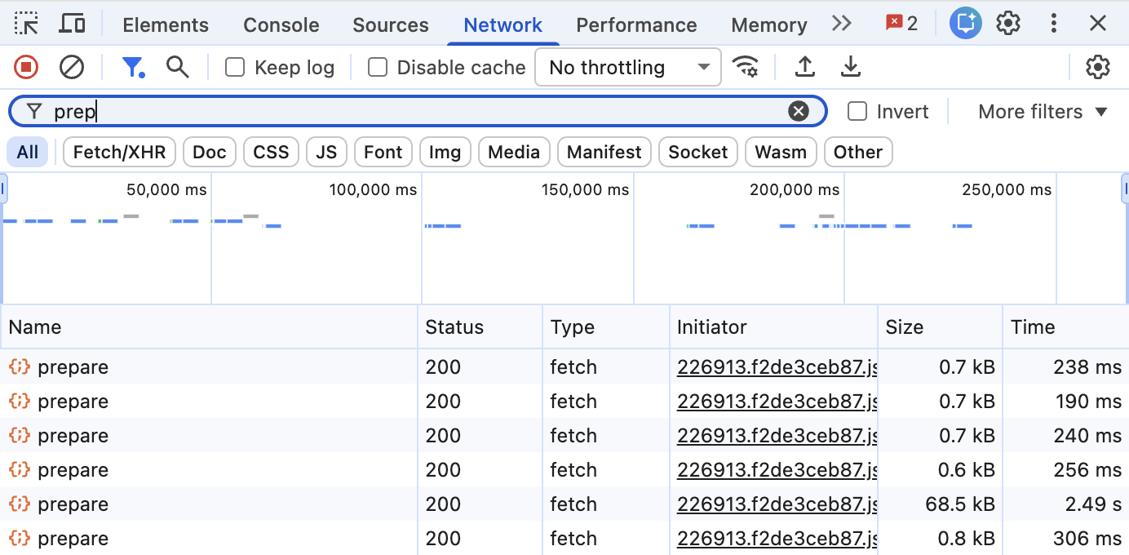Open the AI assistance icon
The height and width of the screenshot is (555, 1129).
[965, 24]
